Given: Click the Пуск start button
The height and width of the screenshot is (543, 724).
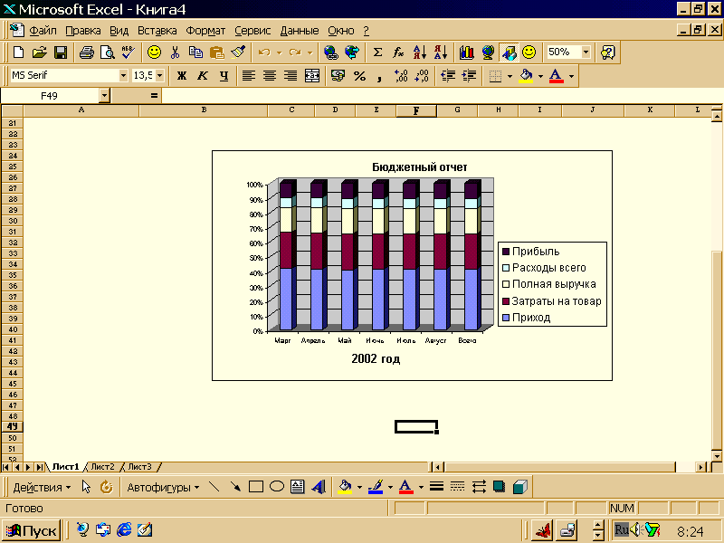Looking at the screenshot, I should tap(32, 530).
